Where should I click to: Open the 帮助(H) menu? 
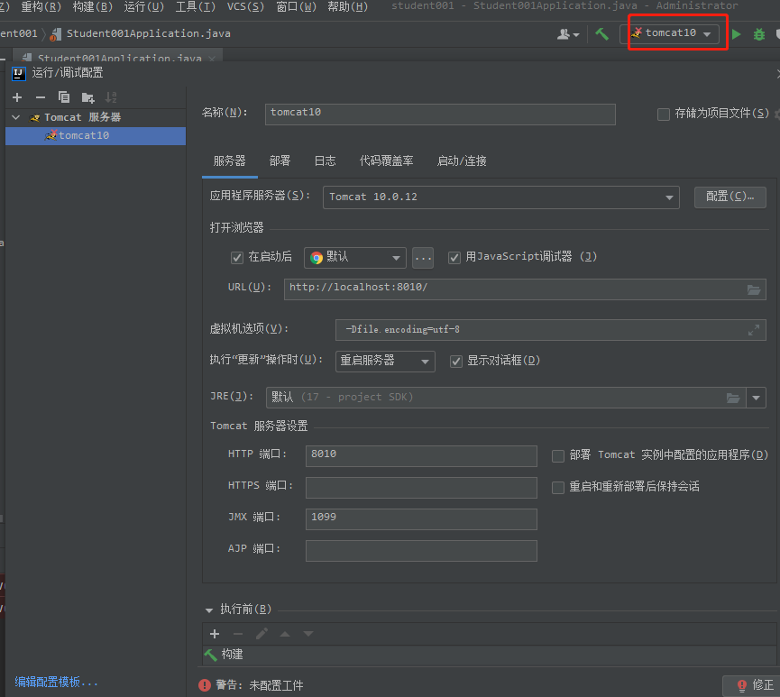point(348,7)
